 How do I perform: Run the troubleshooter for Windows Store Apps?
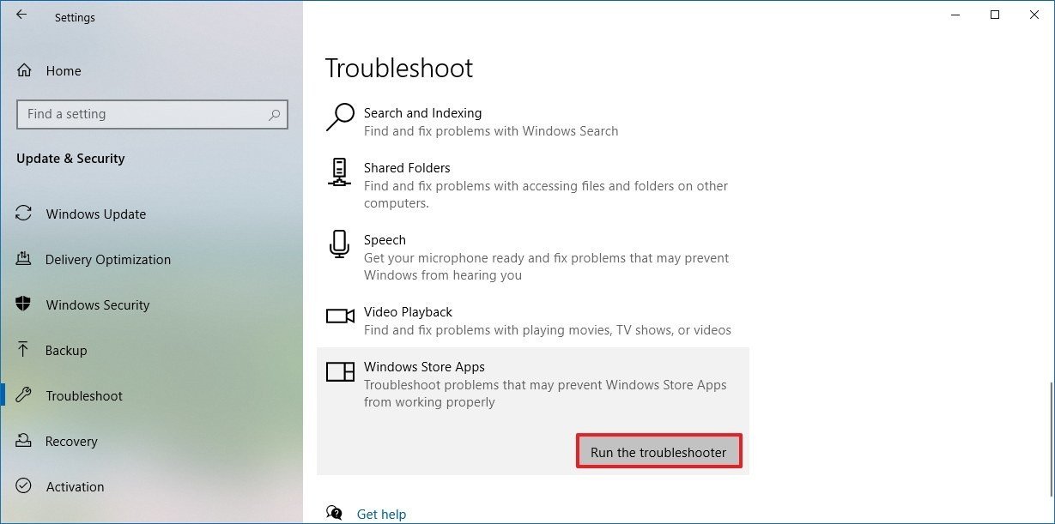coord(658,452)
